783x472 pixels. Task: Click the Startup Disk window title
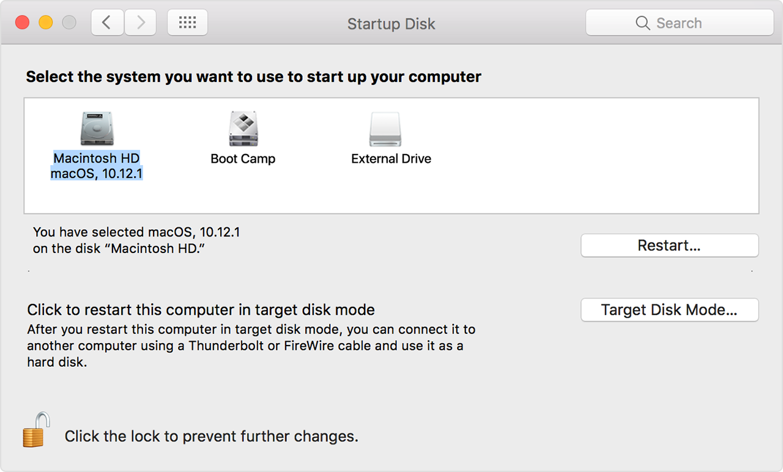(391, 24)
